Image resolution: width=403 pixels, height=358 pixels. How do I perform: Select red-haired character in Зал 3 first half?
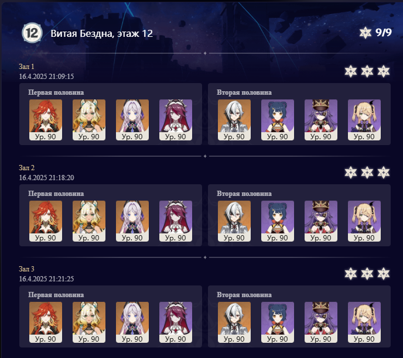(x=46, y=322)
